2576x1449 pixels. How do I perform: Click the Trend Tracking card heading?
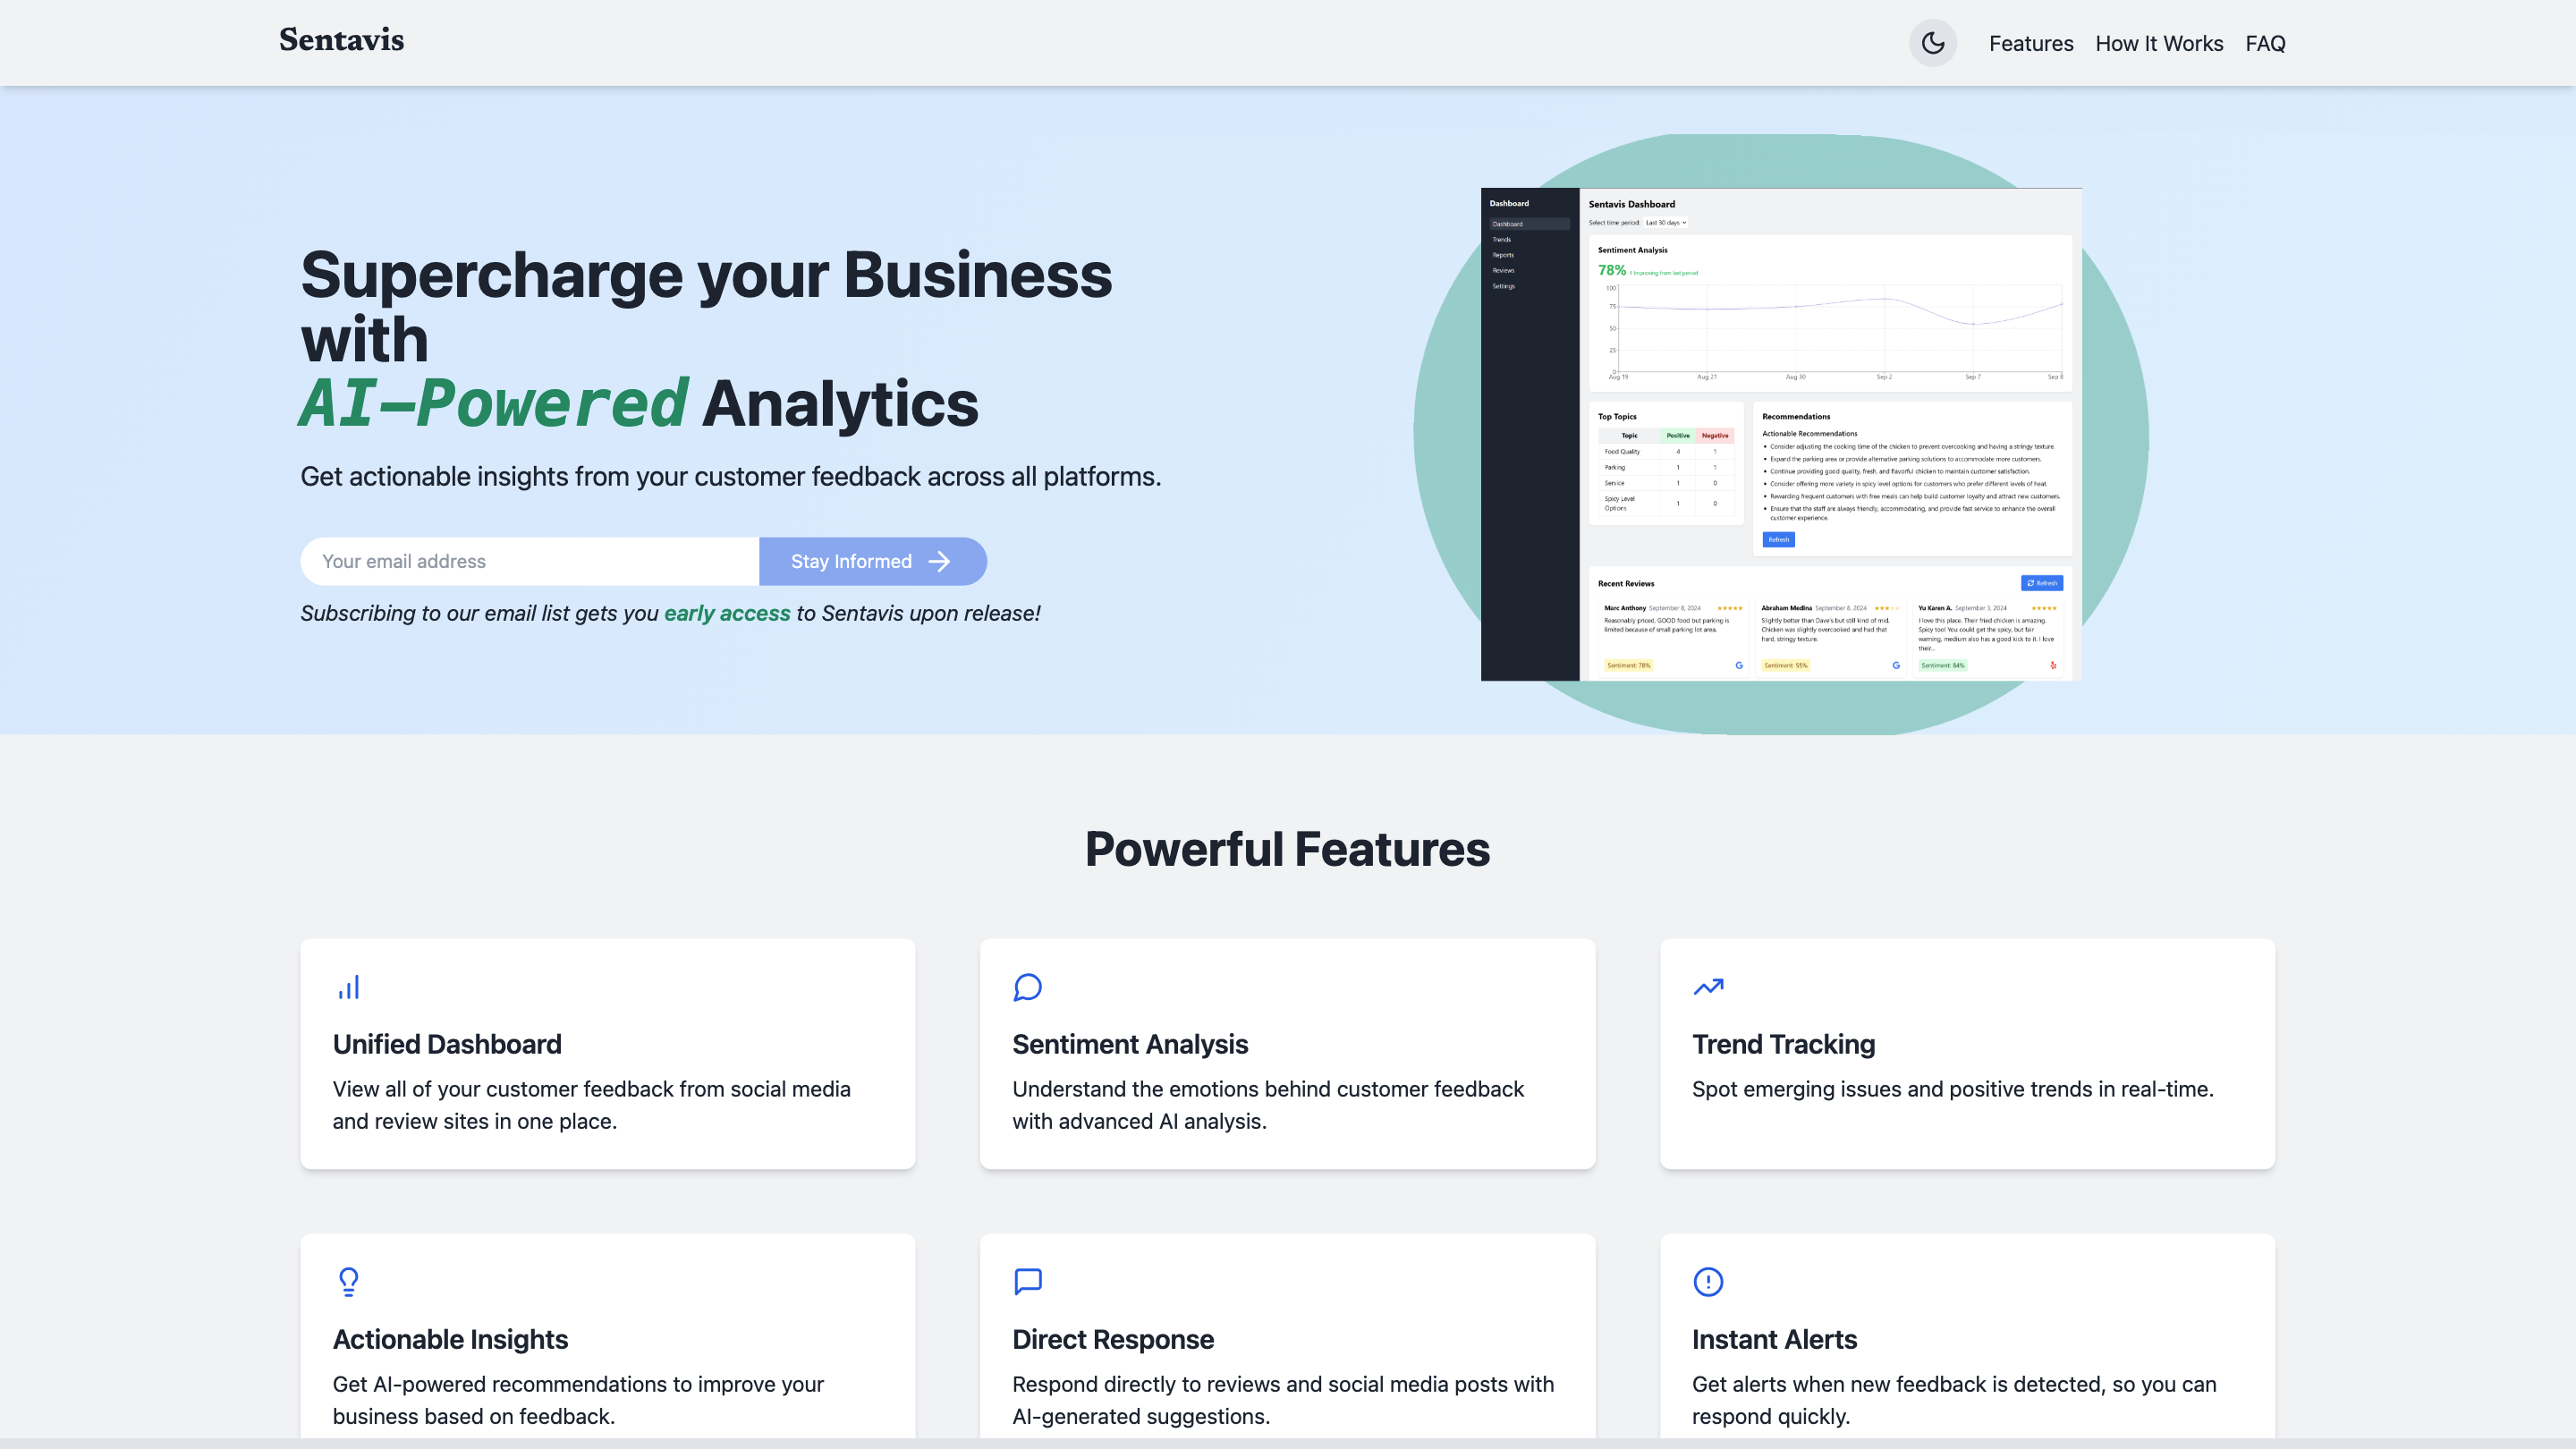click(x=1783, y=1044)
